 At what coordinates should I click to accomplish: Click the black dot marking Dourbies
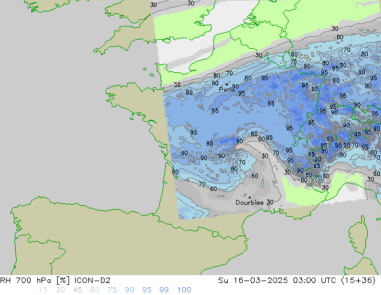[x=249, y=197]
